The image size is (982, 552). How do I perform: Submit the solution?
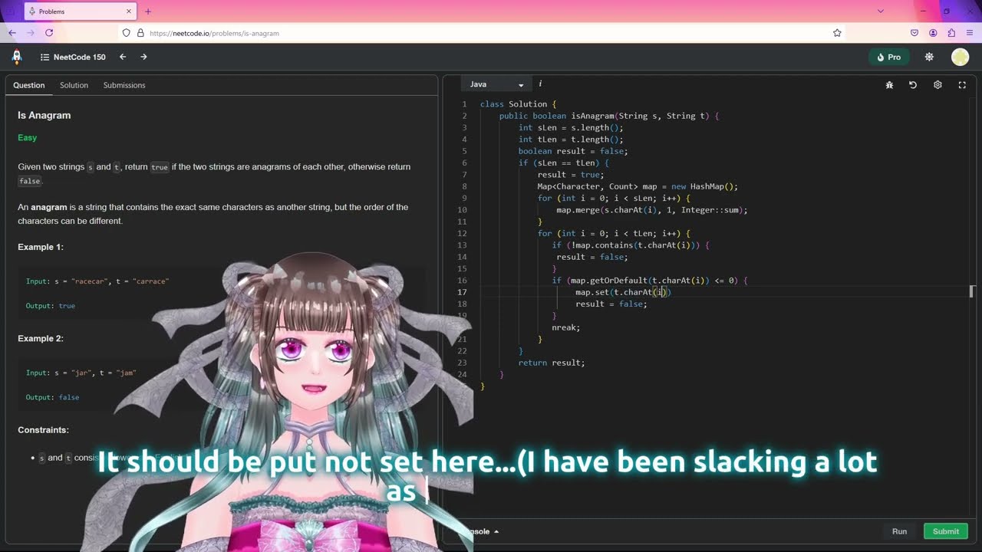[x=945, y=531]
